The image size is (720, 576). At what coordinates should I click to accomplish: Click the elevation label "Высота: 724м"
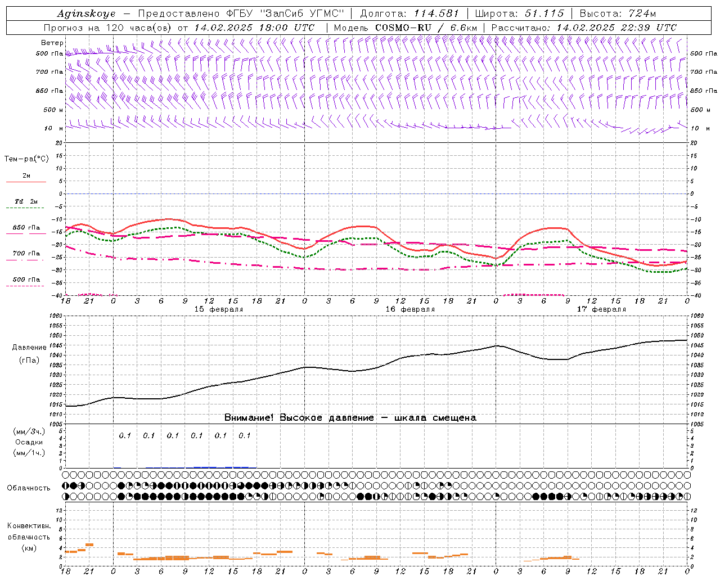(x=618, y=13)
